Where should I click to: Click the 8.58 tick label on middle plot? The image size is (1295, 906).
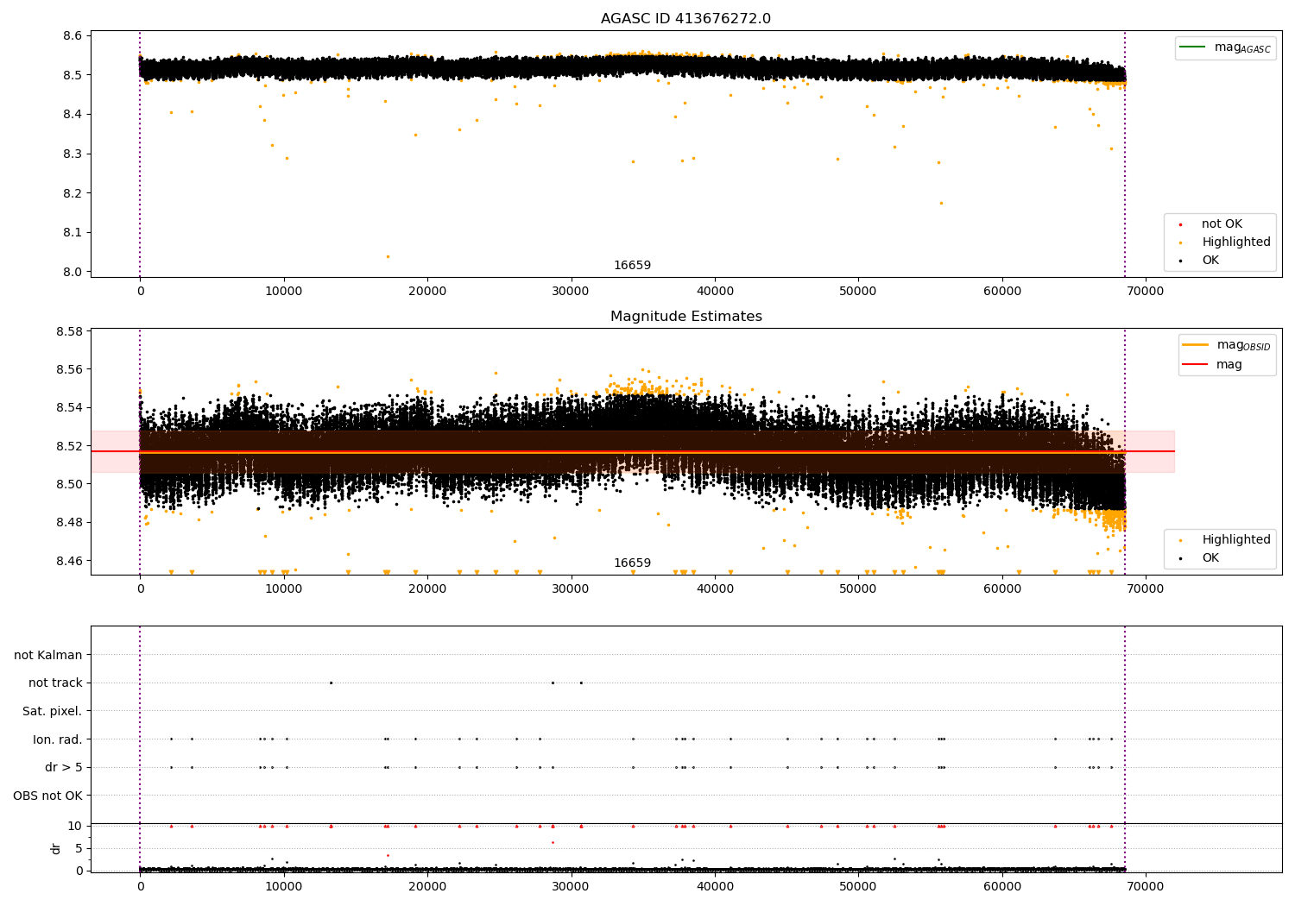coord(69,332)
